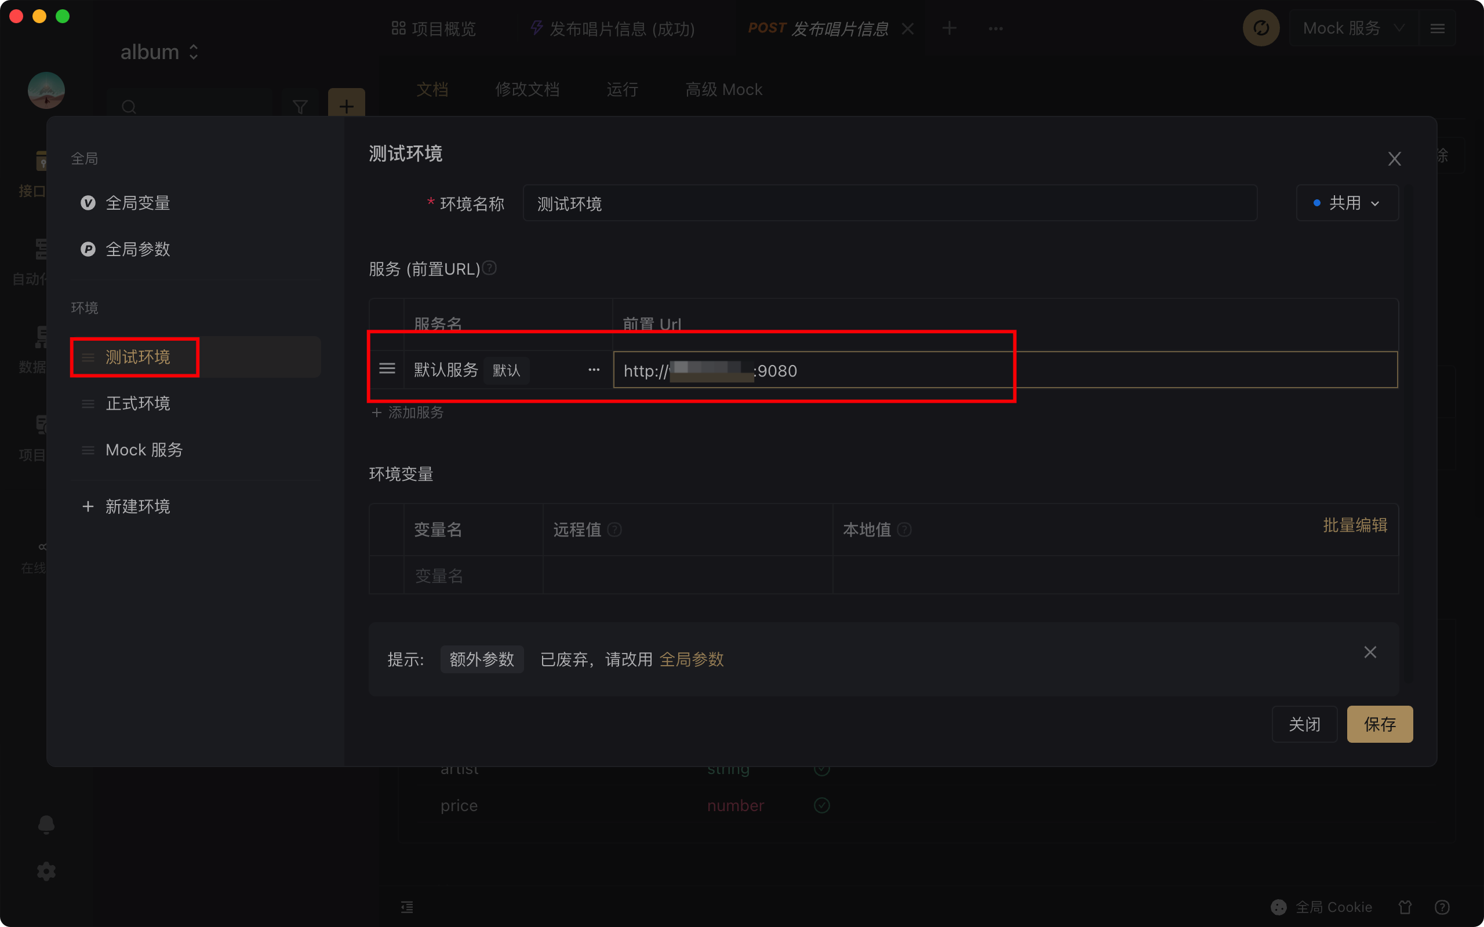The width and height of the screenshot is (1484, 927).
Task: Click help icon beside 远程值 column
Action: 614,530
